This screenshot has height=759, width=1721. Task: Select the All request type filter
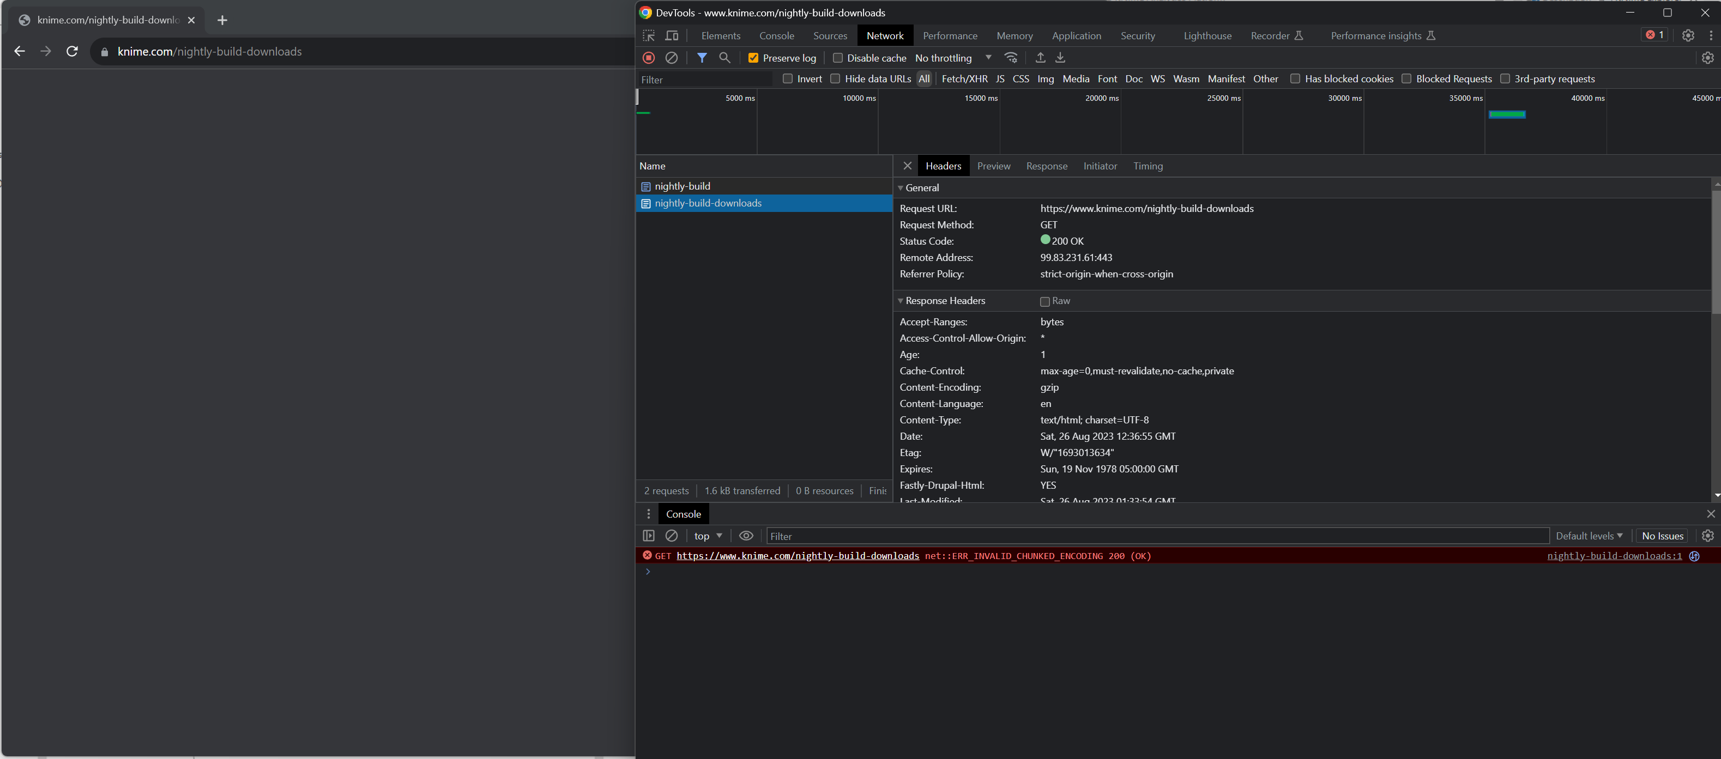[x=924, y=79]
